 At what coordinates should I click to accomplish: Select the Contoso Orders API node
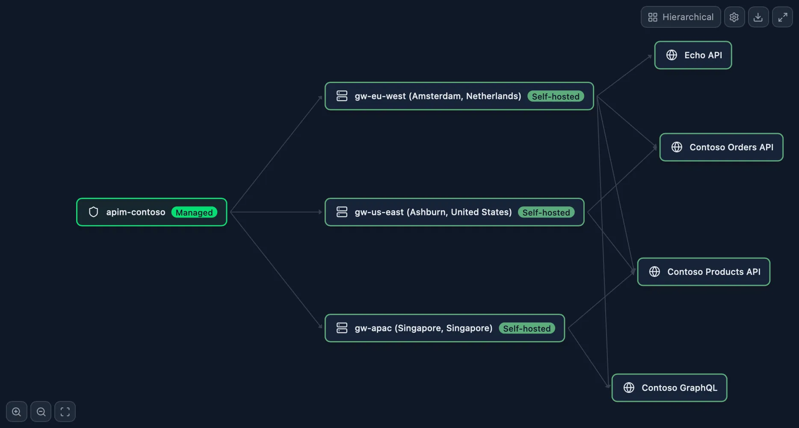(x=721, y=147)
